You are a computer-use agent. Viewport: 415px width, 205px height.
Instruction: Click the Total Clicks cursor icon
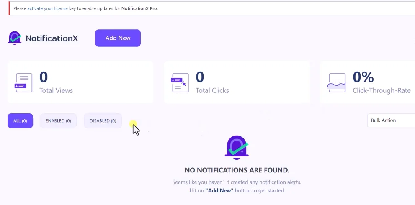[180, 83]
